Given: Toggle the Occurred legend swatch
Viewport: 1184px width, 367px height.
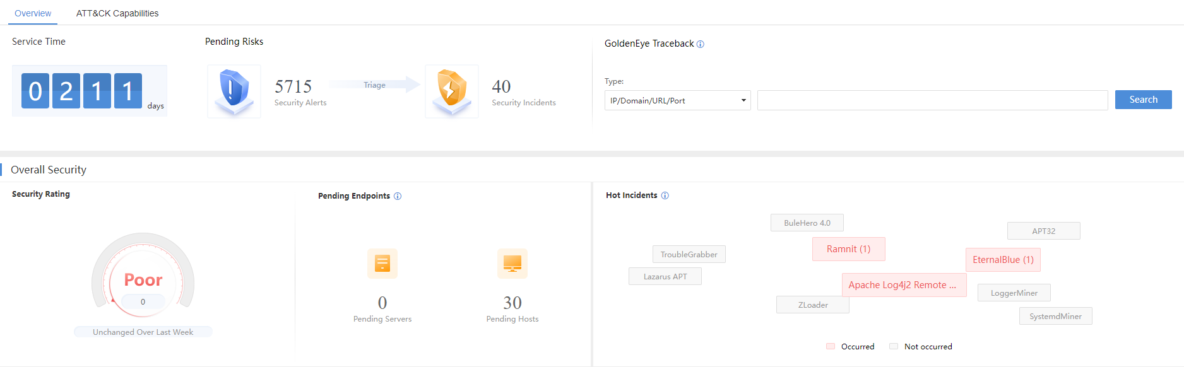Looking at the screenshot, I should (x=831, y=346).
